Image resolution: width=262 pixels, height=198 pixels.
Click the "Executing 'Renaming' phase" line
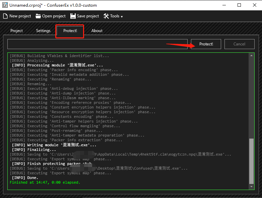tap(51, 79)
